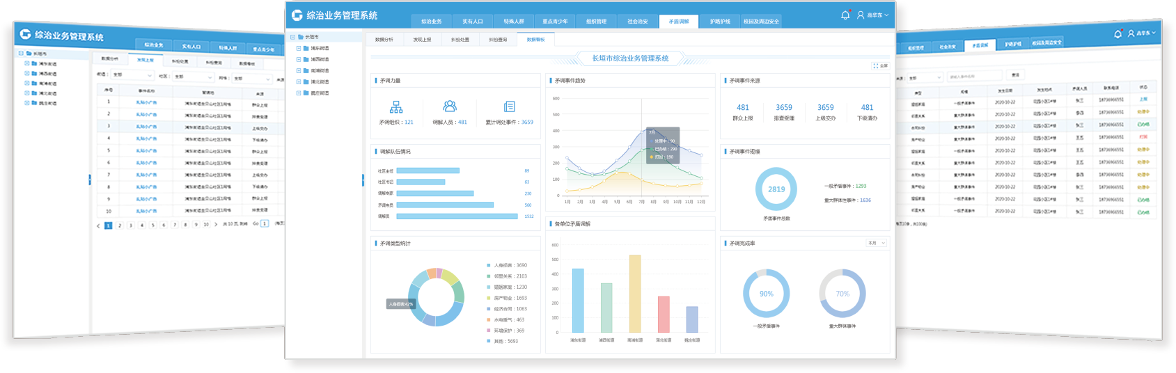The height and width of the screenshot is (373, 1176).
Task: Switch to 实有人口 main tab in center window
Action: 472,21
